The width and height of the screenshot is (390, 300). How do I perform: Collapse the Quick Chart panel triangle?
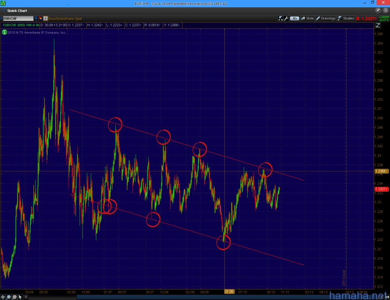point(4,11)
